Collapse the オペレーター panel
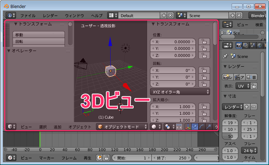The image size is (269, 165). pyautogui.click(x=9, y=51)
